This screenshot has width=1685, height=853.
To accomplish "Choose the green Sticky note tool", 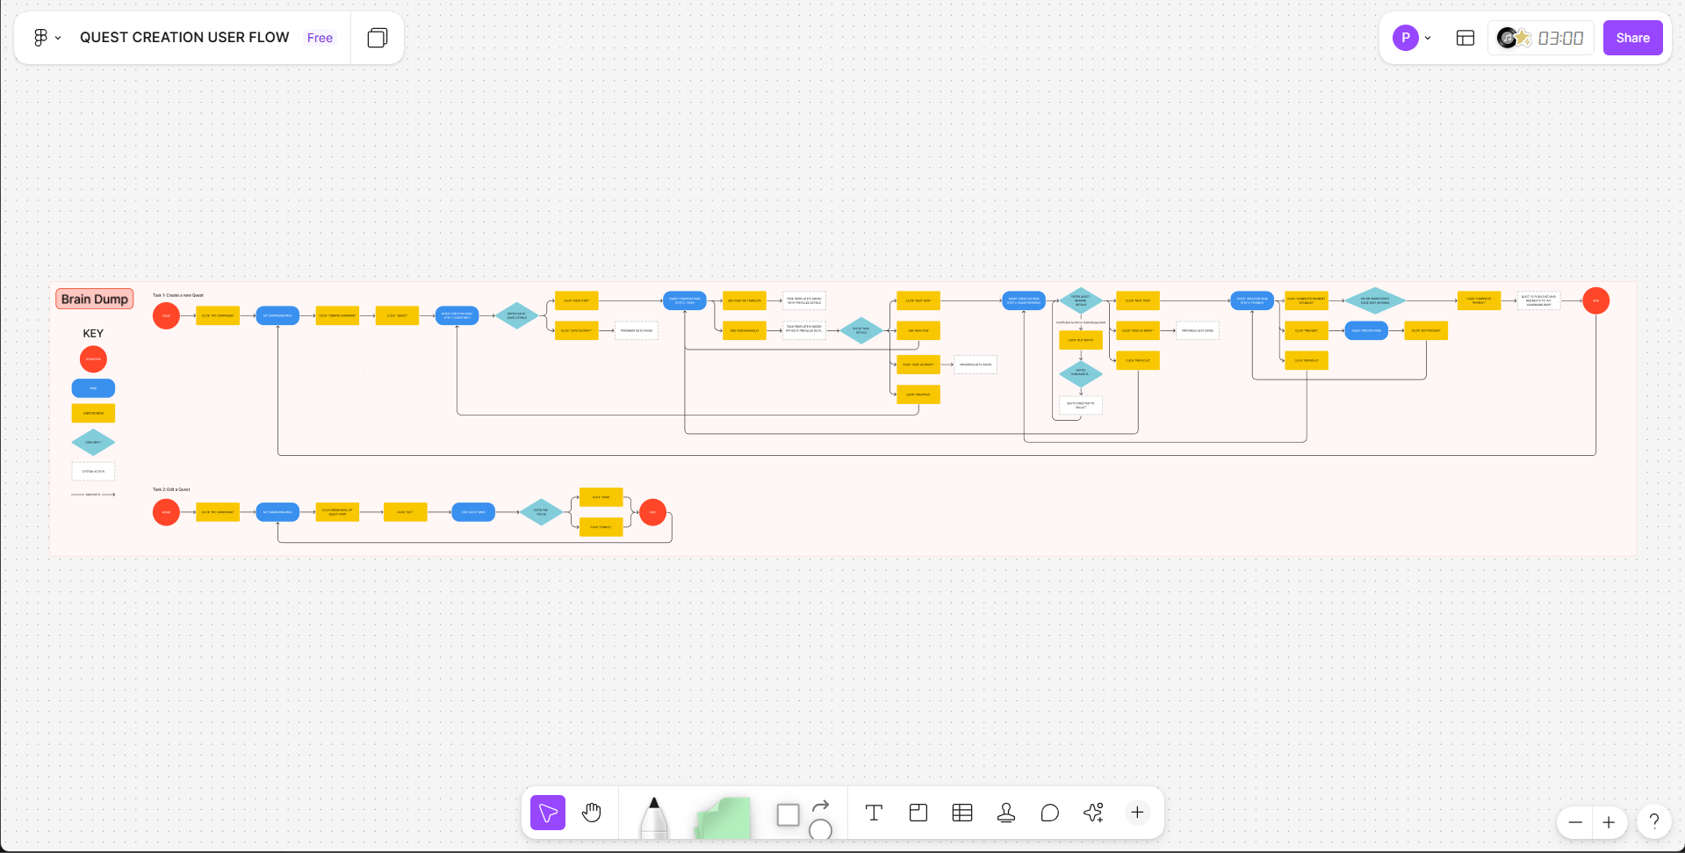I will (723, 817).
